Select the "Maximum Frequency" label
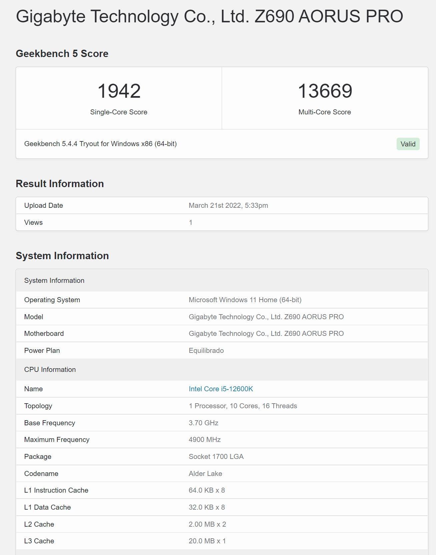 click(57, 440)
